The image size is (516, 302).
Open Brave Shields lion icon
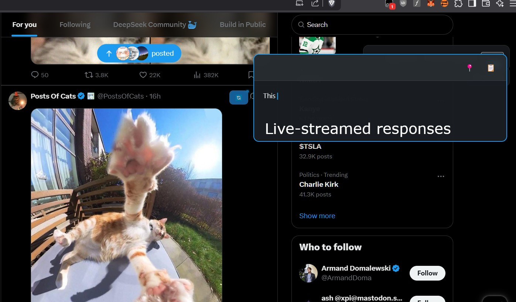point(332,3)
